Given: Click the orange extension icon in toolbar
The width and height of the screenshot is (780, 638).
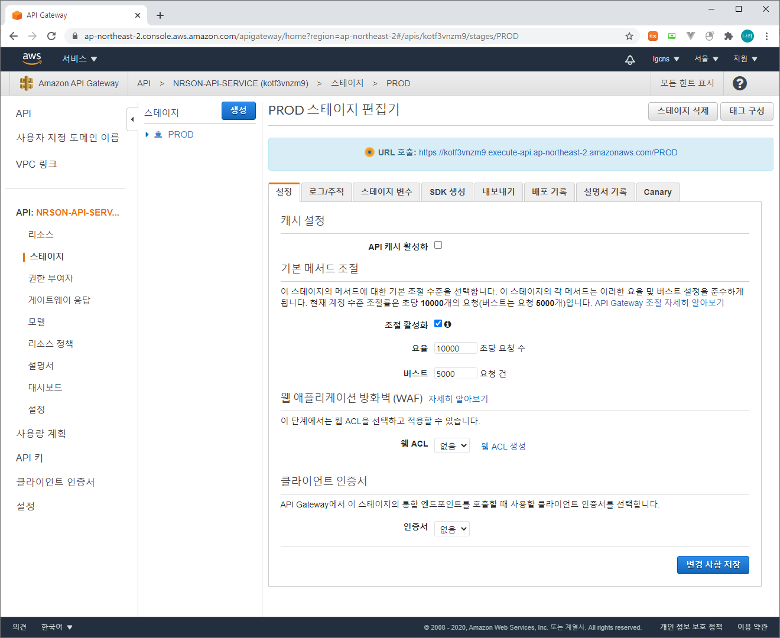Looking at the screenshot, I should [653, 36].
